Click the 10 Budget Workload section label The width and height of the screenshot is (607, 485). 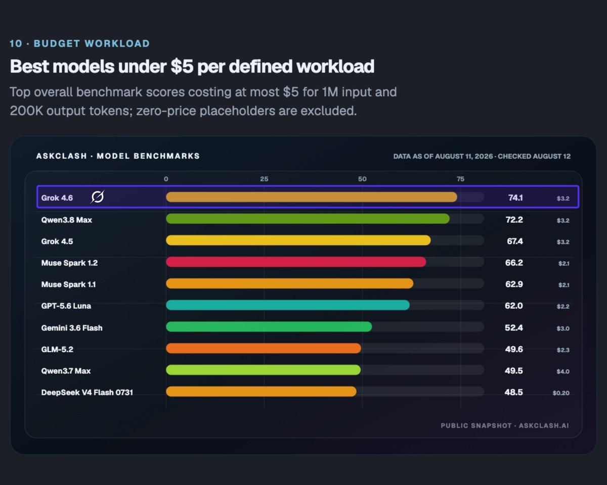(79, 43)
